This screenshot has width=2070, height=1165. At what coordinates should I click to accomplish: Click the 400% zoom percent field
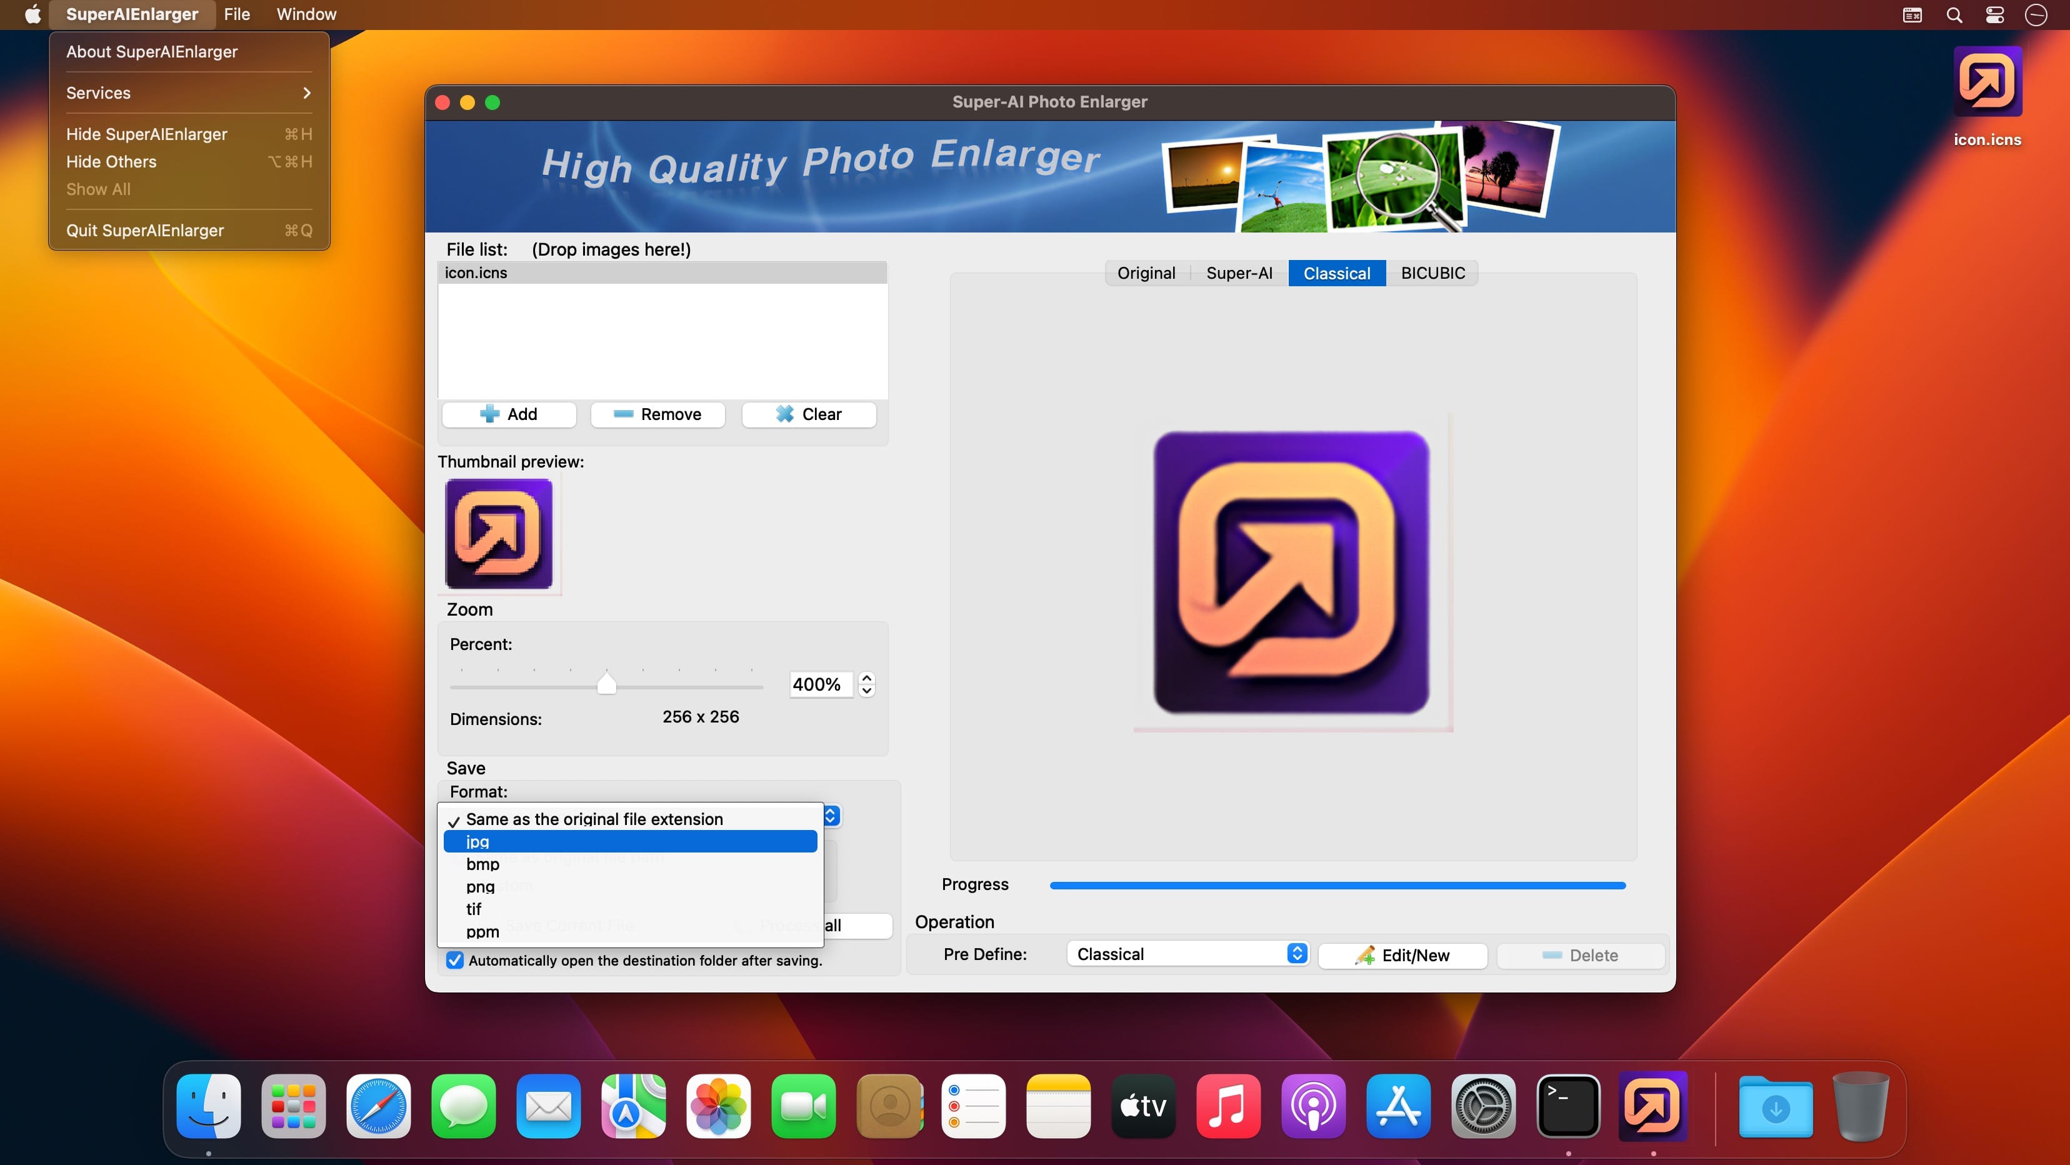(821, 684)
